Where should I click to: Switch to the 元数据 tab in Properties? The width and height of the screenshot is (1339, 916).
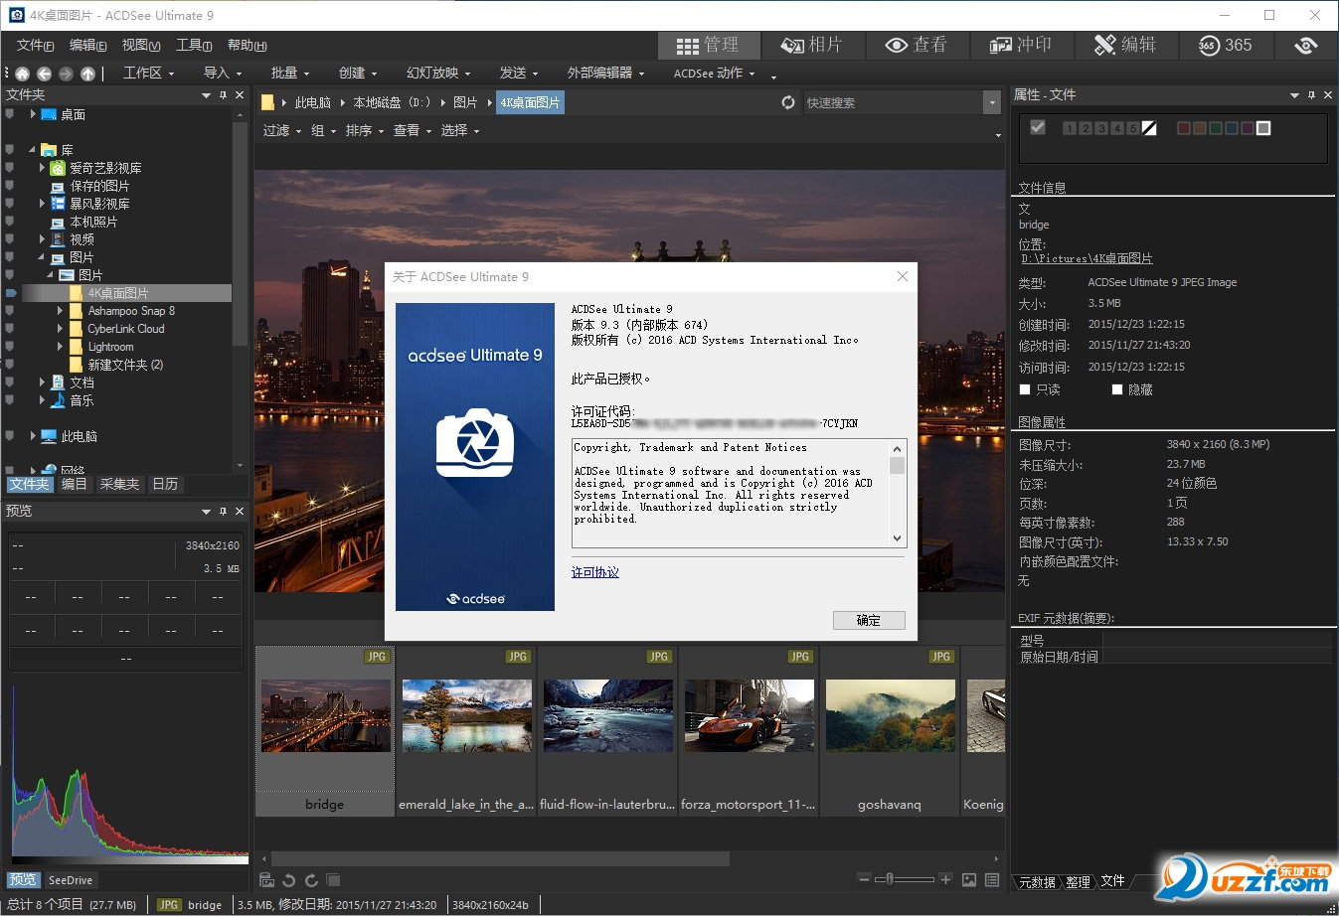1038,881
